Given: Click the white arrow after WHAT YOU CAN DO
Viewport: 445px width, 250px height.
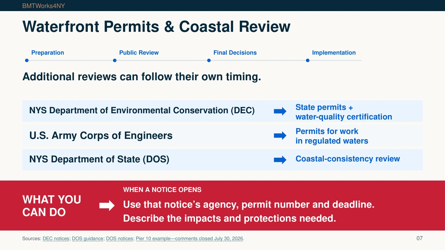Looking at the screenshot, I should pos(107,206).
